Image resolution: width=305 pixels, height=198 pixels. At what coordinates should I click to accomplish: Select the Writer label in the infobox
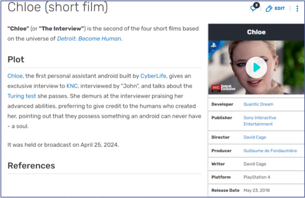pos(218,164)
